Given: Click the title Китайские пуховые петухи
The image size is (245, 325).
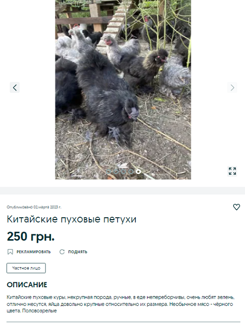Looking at the screenshot, I should tap(72, 219).
